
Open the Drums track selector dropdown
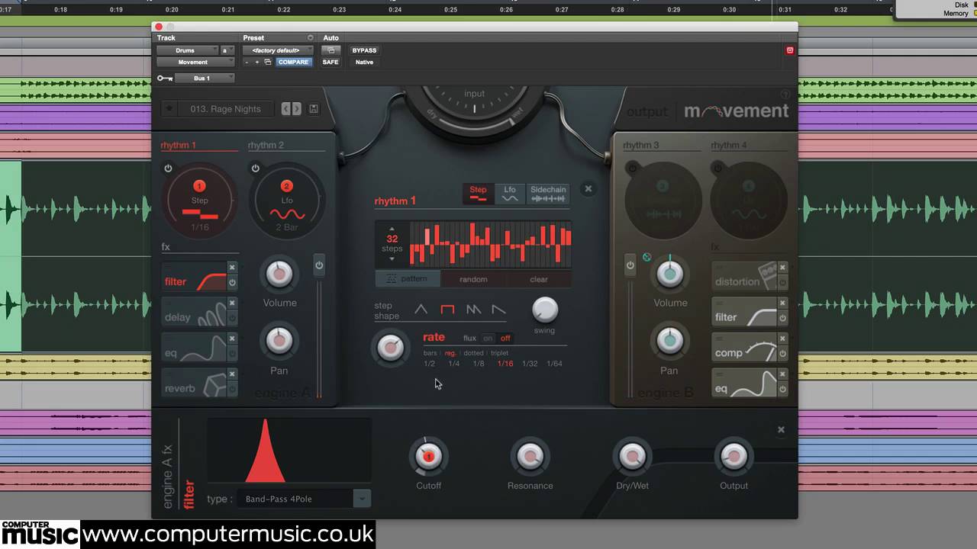pyautogui.click(x=188, y=50)
